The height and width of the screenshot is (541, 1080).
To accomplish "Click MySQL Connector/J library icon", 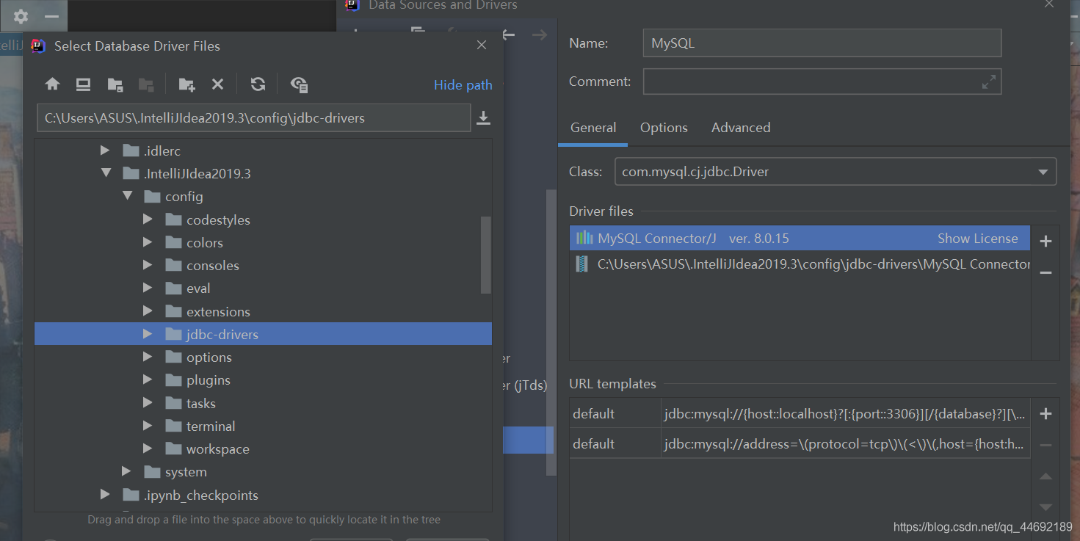I will point(584,238).
